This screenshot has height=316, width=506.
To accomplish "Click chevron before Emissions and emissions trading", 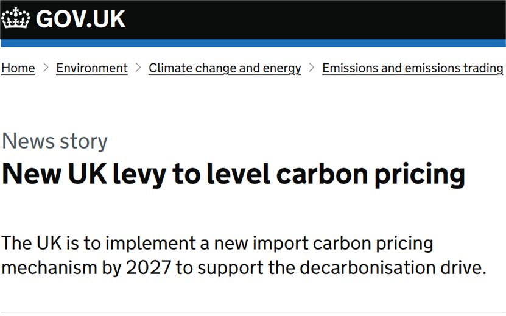I will tap(312, 68).
